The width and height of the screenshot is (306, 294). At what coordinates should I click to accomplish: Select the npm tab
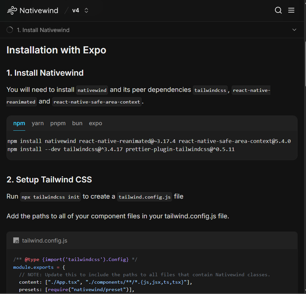coord(19,123)
